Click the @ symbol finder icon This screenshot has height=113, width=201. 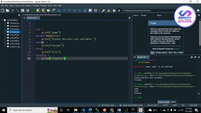[x=28, y=10]
